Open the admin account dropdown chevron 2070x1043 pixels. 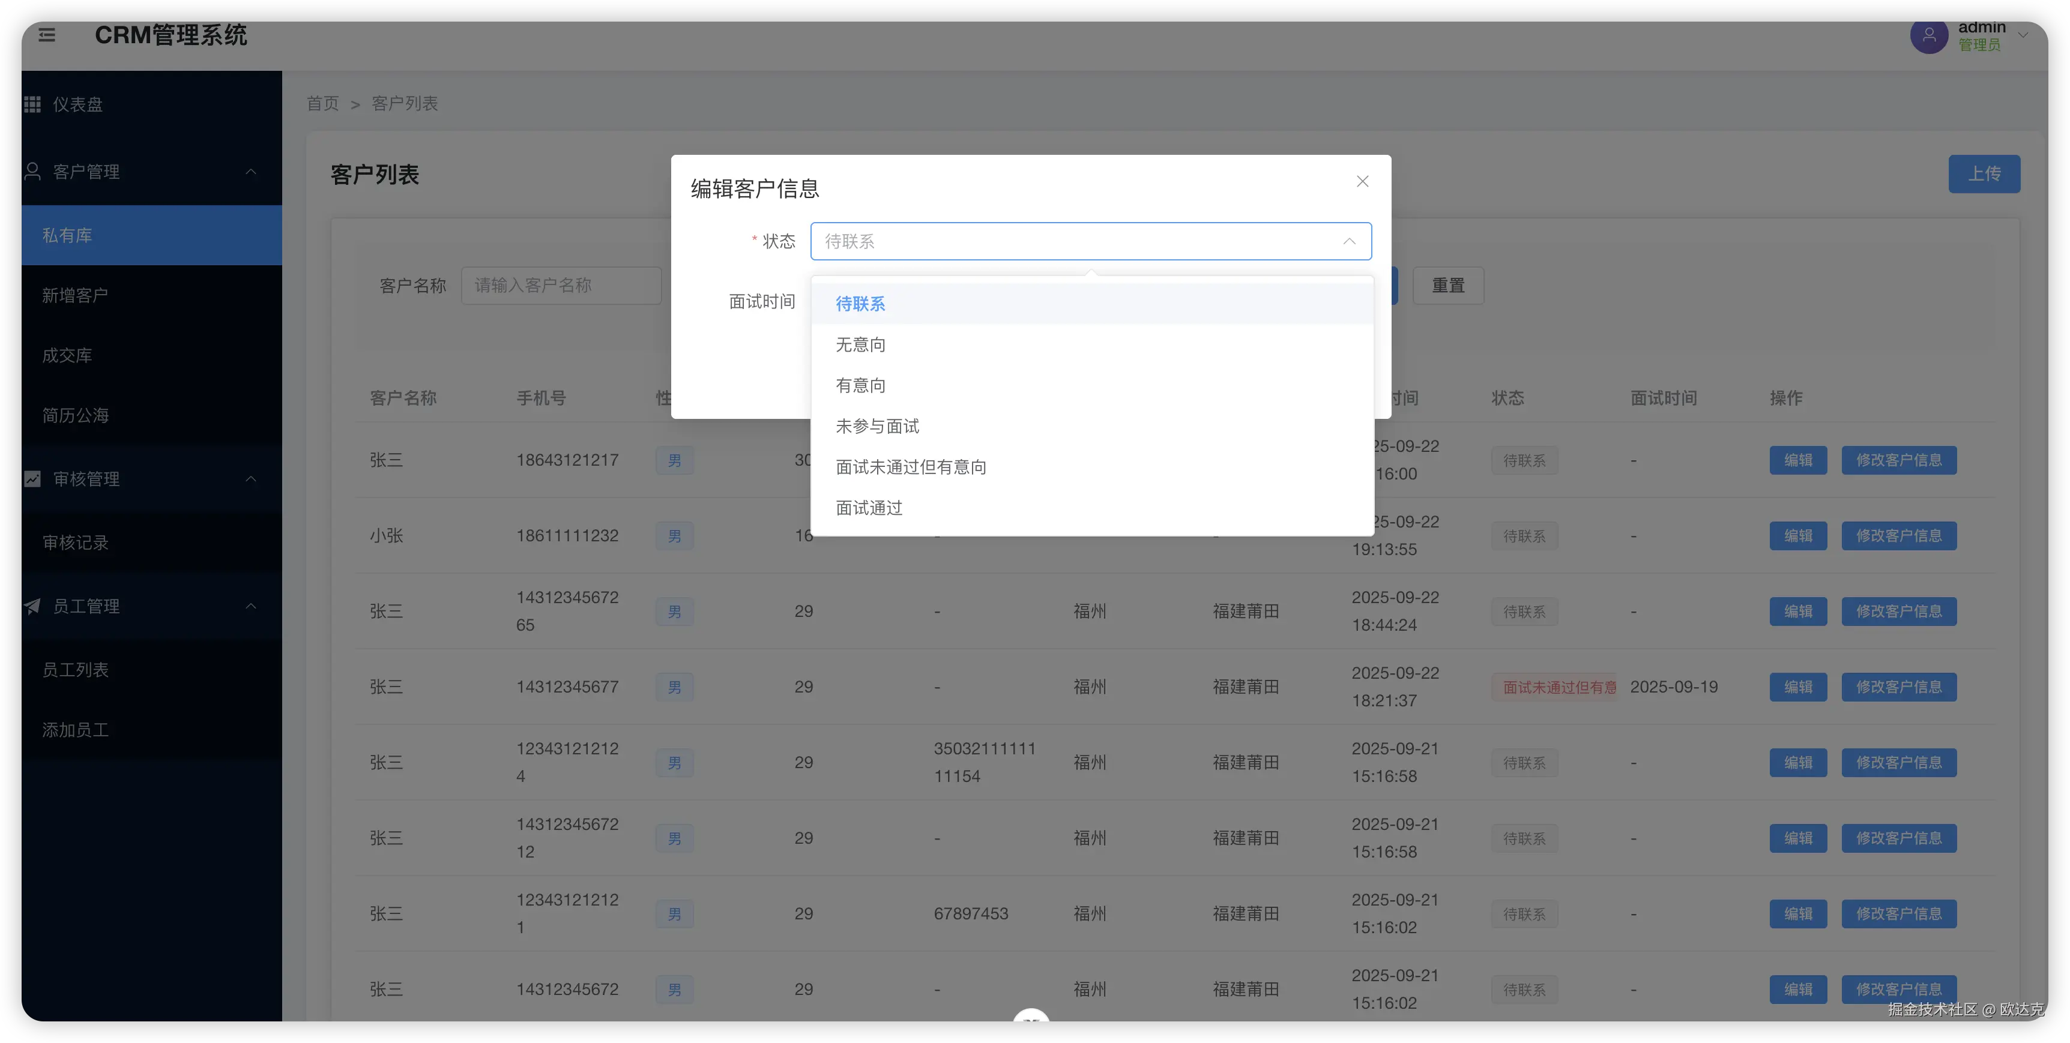pyautogui.click(x=2023, y=35)
